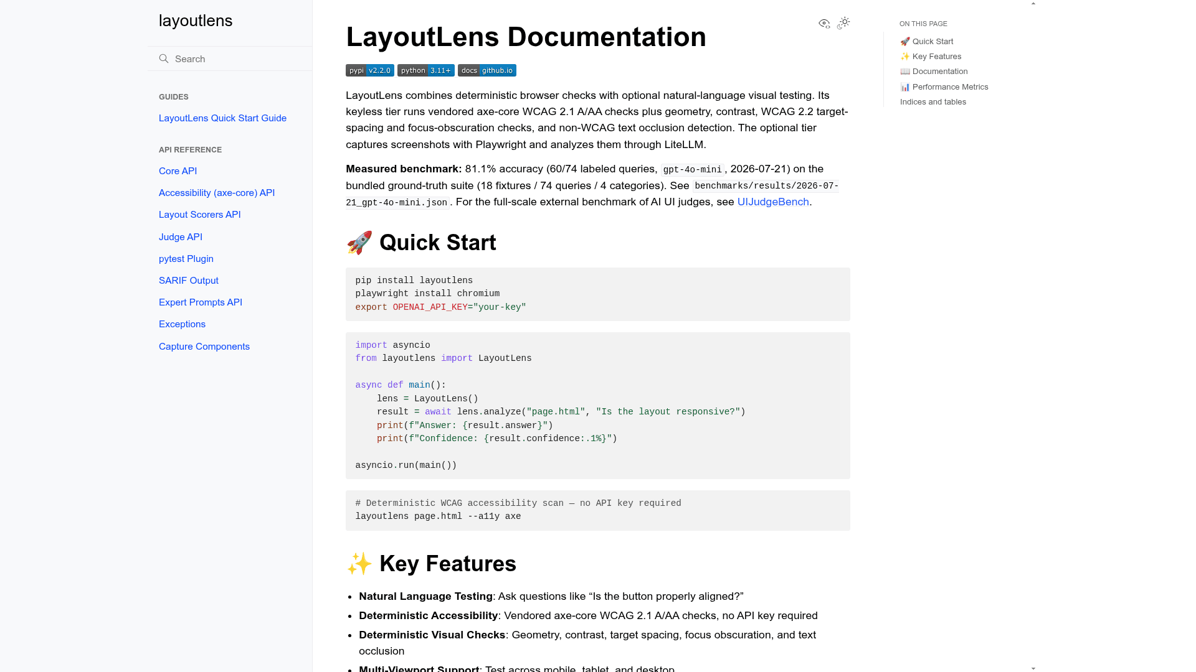Screen dimensions: 1196x672
Task: Toggle the light/dark theme sun icon
Action: coord(844,23)
